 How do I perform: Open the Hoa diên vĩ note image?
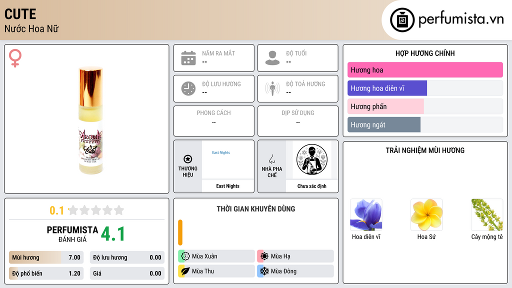[366, 215]
